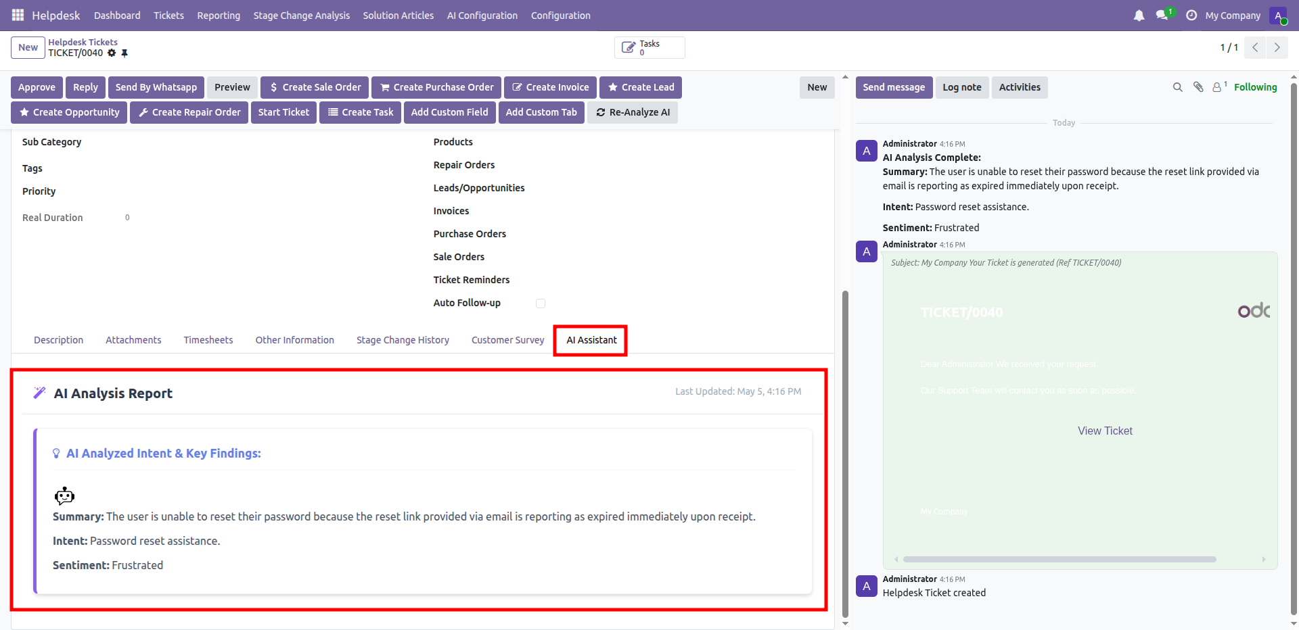
Task: Click the Reply button
Action: pos(85,87)
